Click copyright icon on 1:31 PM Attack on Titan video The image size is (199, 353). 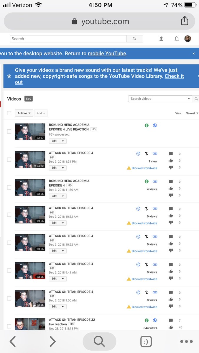pos(138,154)
